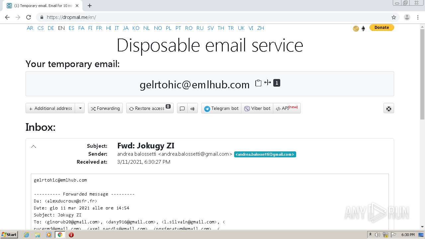
Task: Open a new browser tab
Action: click(x=90, y=6)
